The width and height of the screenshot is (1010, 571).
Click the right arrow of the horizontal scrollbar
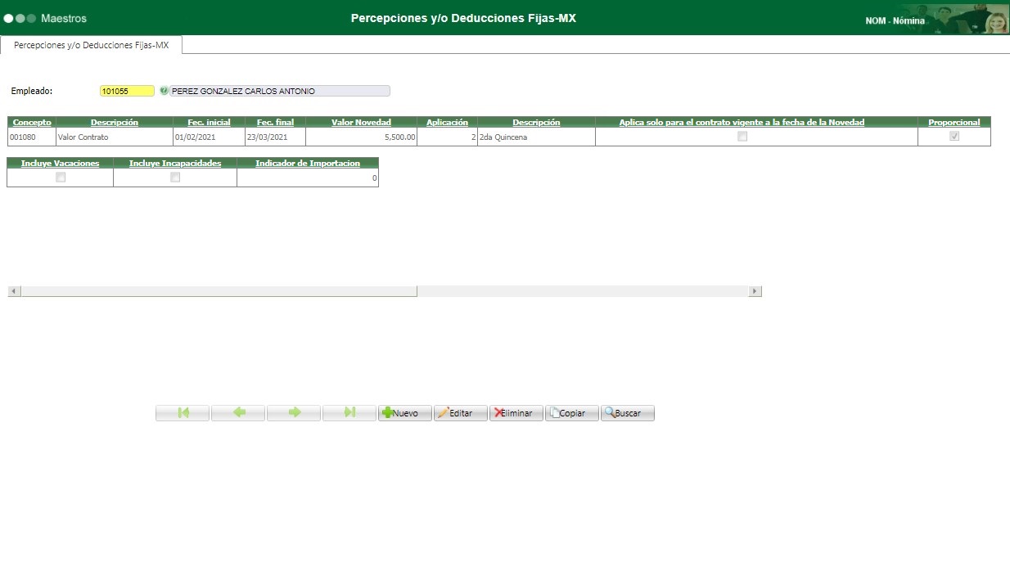pyautogui.click(x=755, y=291)
